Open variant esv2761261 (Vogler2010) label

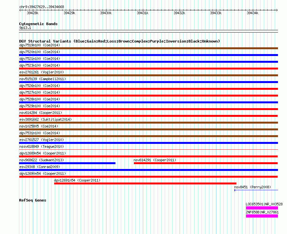coord(42,72)
